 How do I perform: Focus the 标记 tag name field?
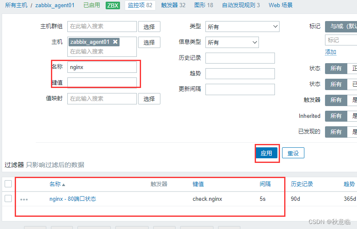pyautogui.click(x=341, y=40)
